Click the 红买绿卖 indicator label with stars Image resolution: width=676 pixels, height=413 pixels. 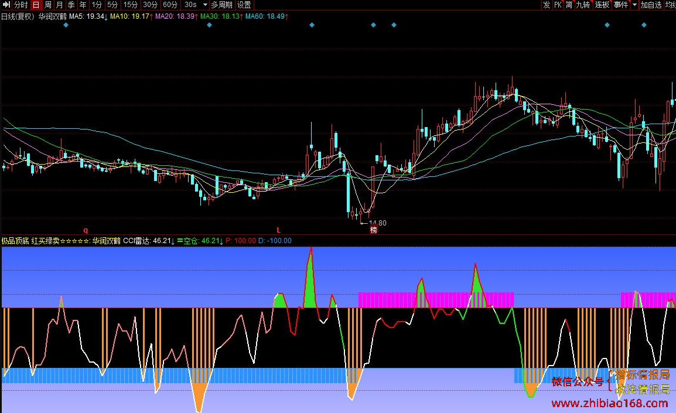pyautogui.click(x=61, y=241)
